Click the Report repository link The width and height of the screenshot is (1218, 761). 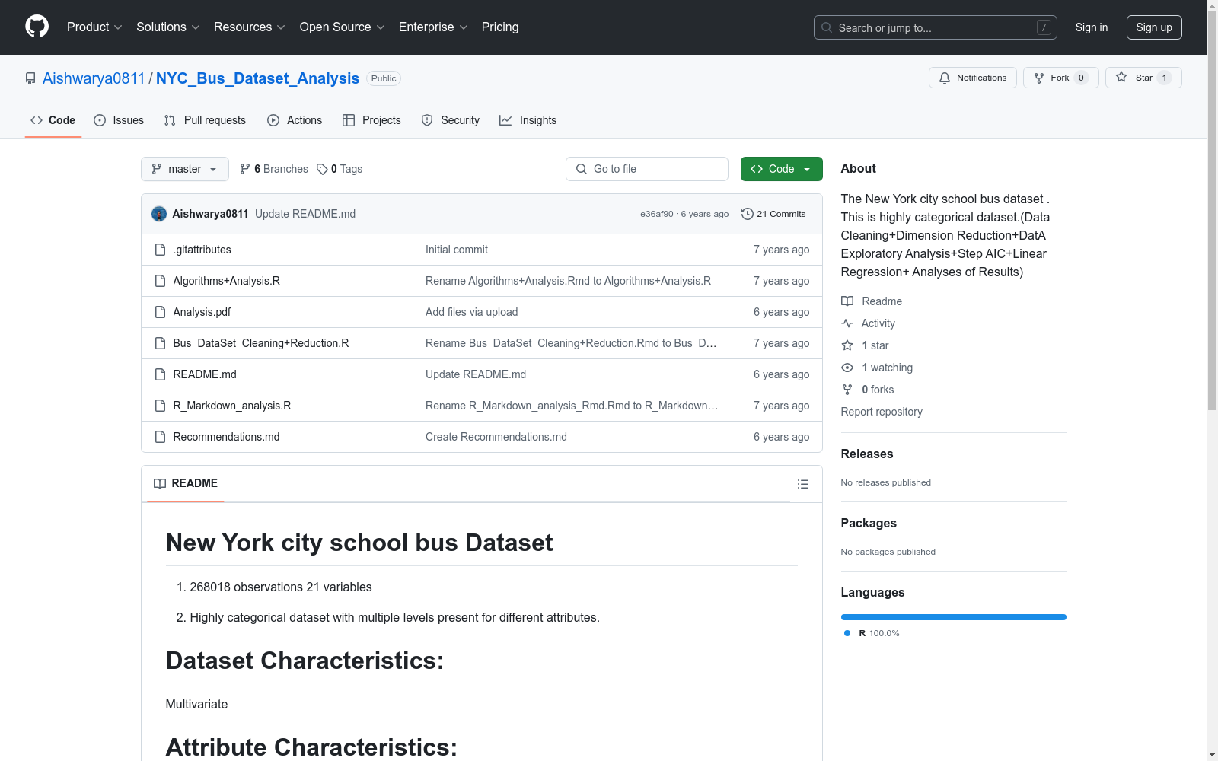(882, 412)
